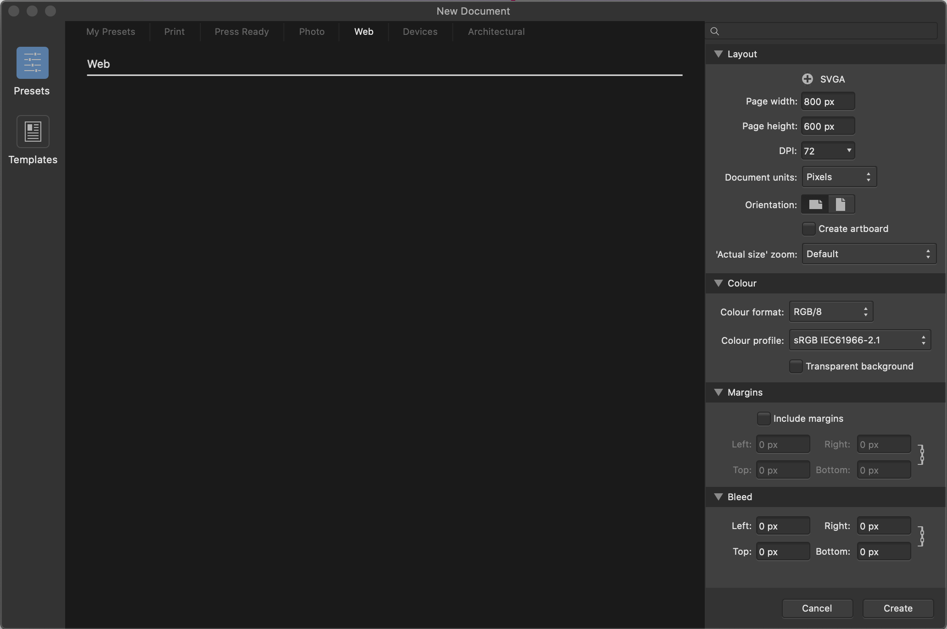Toggle the Bleed link chain icon
Image resolution: width=947 pixels, height=629 pixels.
[921, 536]
